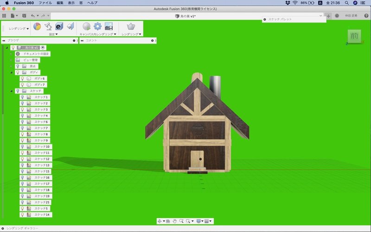The height and width of the screenshot is (232, 371).
Task: Open Grid and Viewports icon
Action: [206, 221]
